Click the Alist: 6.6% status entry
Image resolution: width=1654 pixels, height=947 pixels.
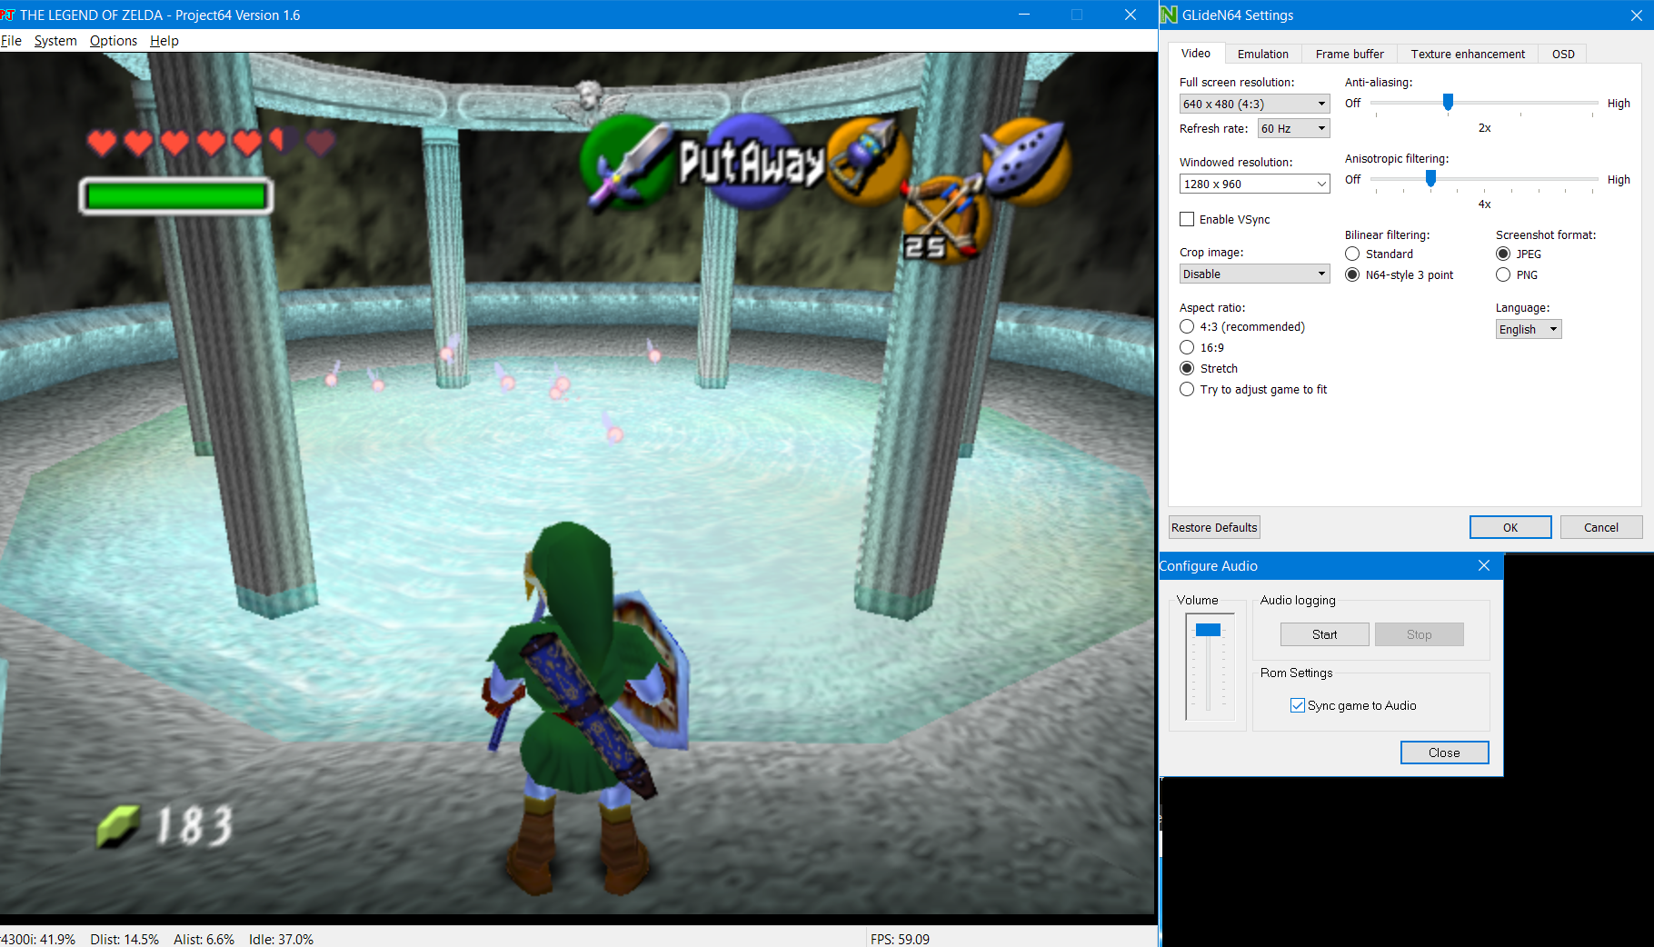point(204,939)
